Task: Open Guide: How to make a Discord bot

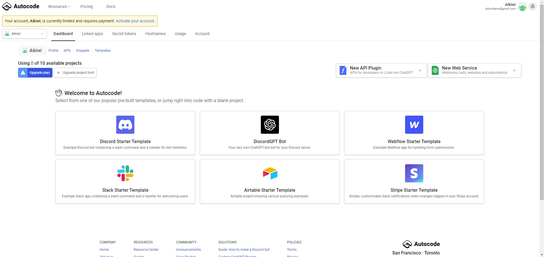Action: [244, 250]
